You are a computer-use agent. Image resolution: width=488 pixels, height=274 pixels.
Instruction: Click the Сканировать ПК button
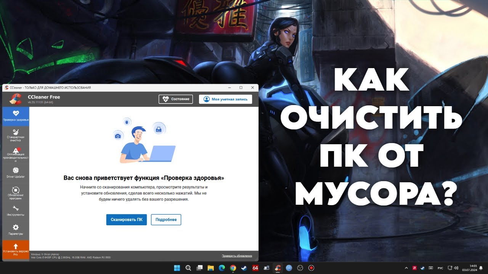(126, 220)
